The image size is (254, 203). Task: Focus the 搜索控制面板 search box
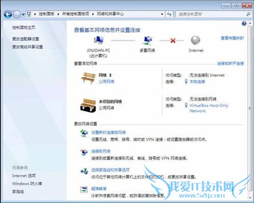point(210,14)
